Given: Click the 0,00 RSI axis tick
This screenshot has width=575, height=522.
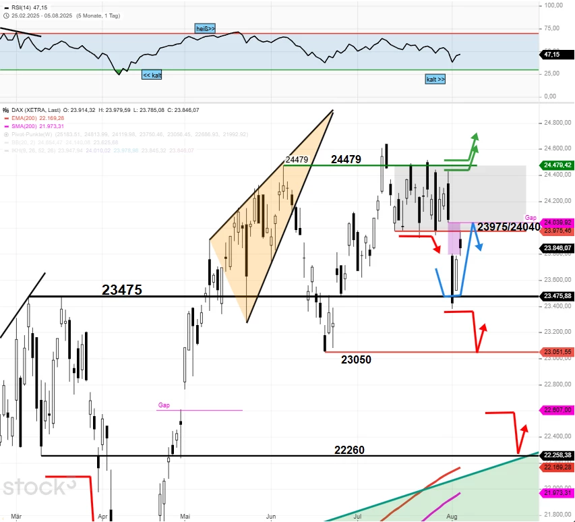Looking at the screenshot, I should click(x=551, y=96).
